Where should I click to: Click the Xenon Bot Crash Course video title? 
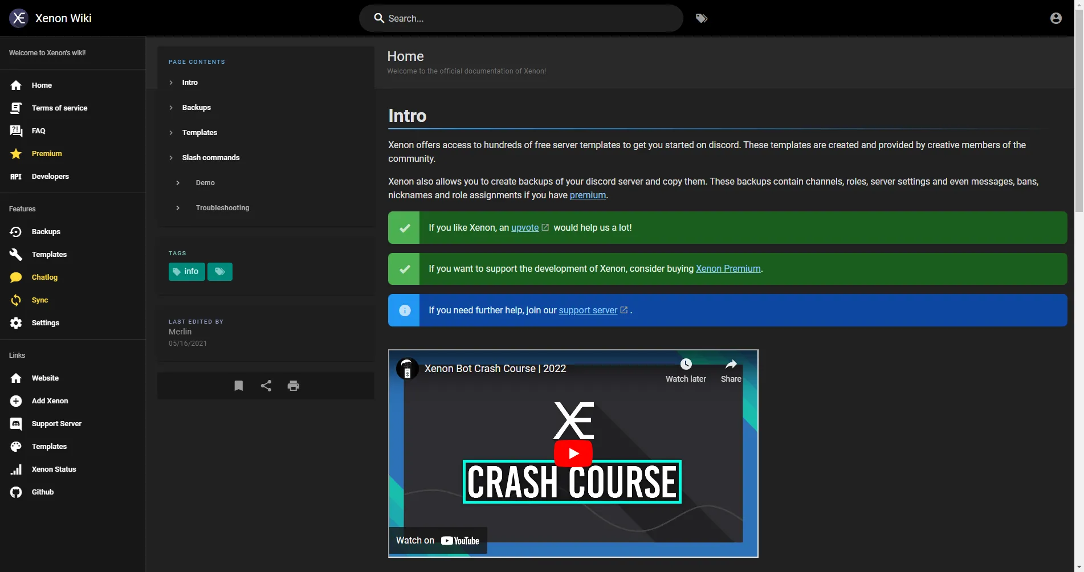[495, 369]
